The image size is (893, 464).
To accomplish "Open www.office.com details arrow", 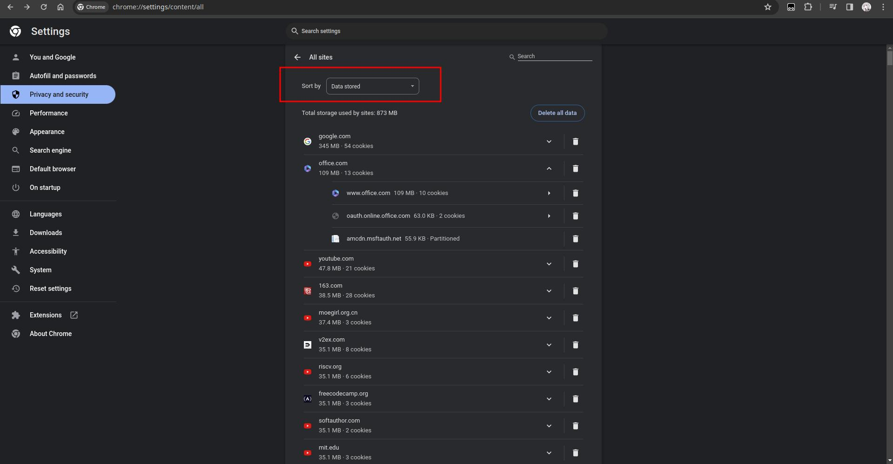I will pyautogui.click(x=549, y=193).
